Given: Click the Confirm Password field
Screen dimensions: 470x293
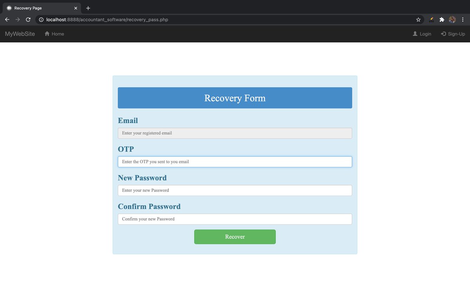Looking at the screenshot, I should [x=235, y=219].
